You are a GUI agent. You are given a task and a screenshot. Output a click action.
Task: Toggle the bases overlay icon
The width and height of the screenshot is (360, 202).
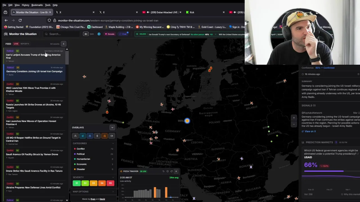point(90,136)
